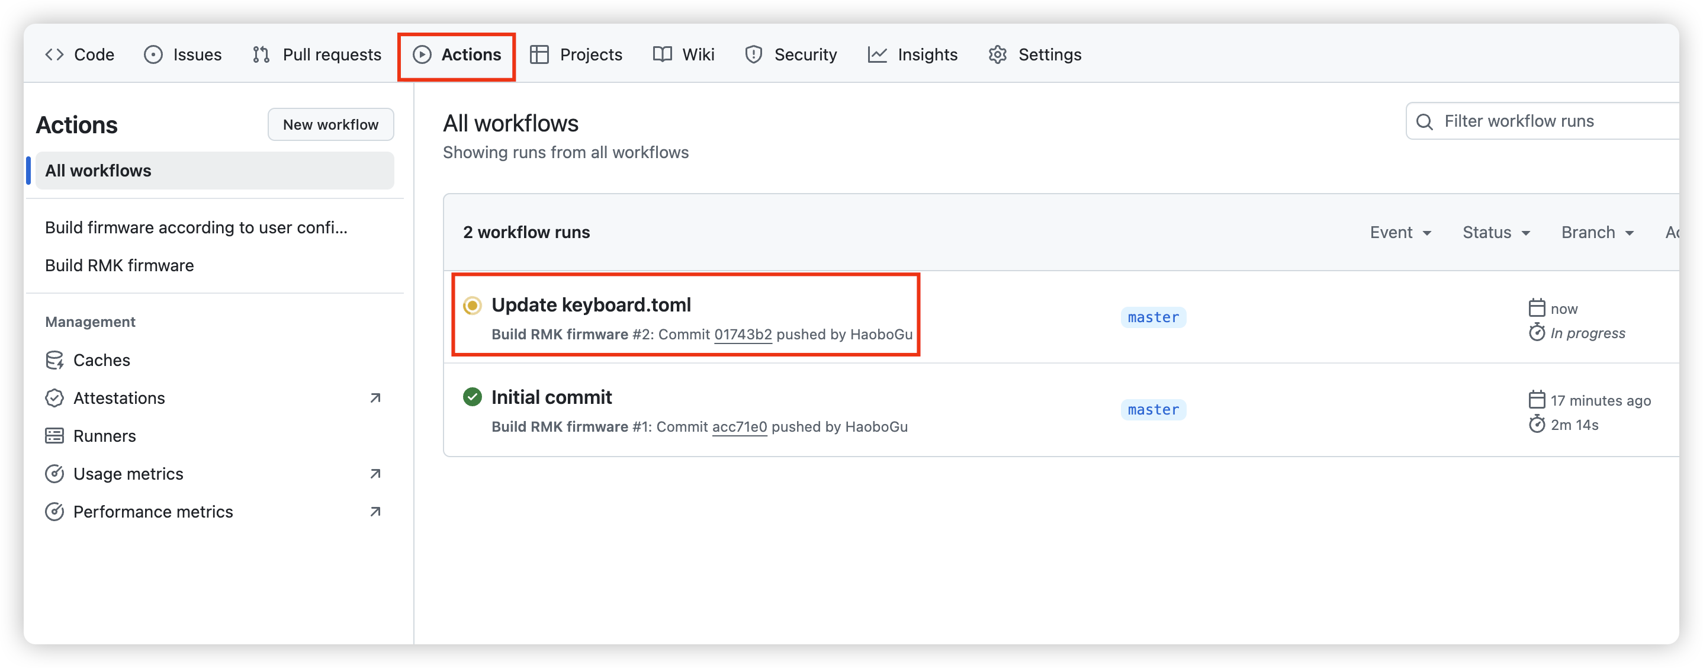Viewport: 1703px width, 668px height.
Task: Open the Status filter dropdown
Action: tap(1496, 233)
